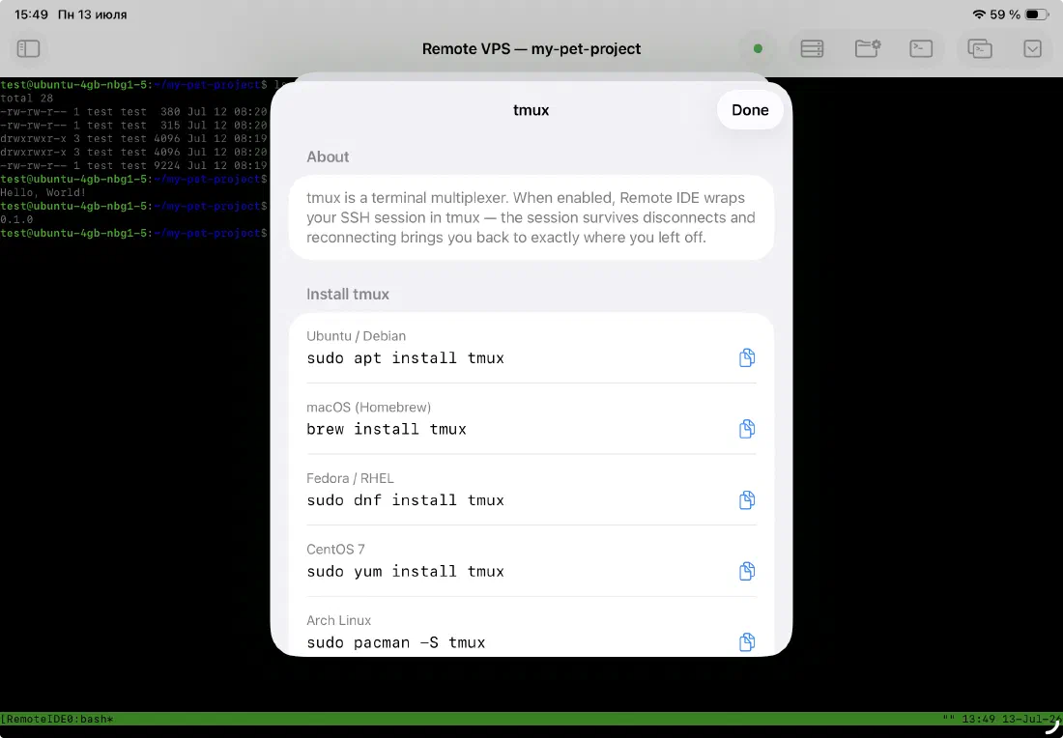Viewport: 1063px width, 738px height.
Task: Click the Wi-Fi status icon
Action: pos(978,14)
